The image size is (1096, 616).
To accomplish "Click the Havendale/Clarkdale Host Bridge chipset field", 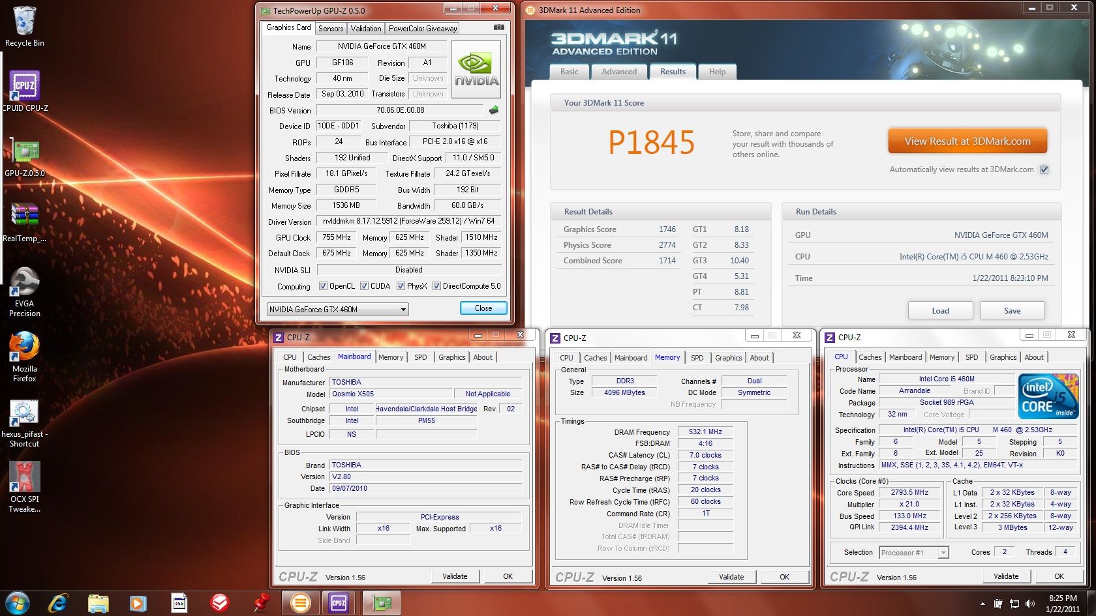I will pos(426,409).
